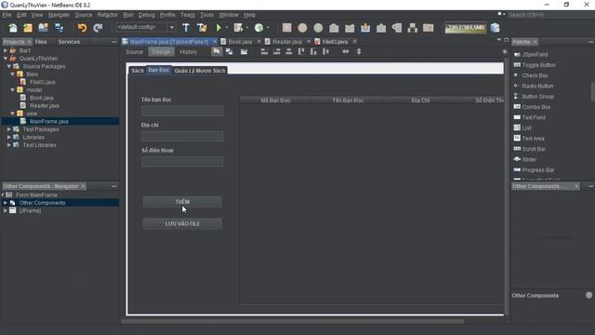Collapse the model package node
Image resolution: width=595 pixels, height=335 pixels.
[12, 90]
